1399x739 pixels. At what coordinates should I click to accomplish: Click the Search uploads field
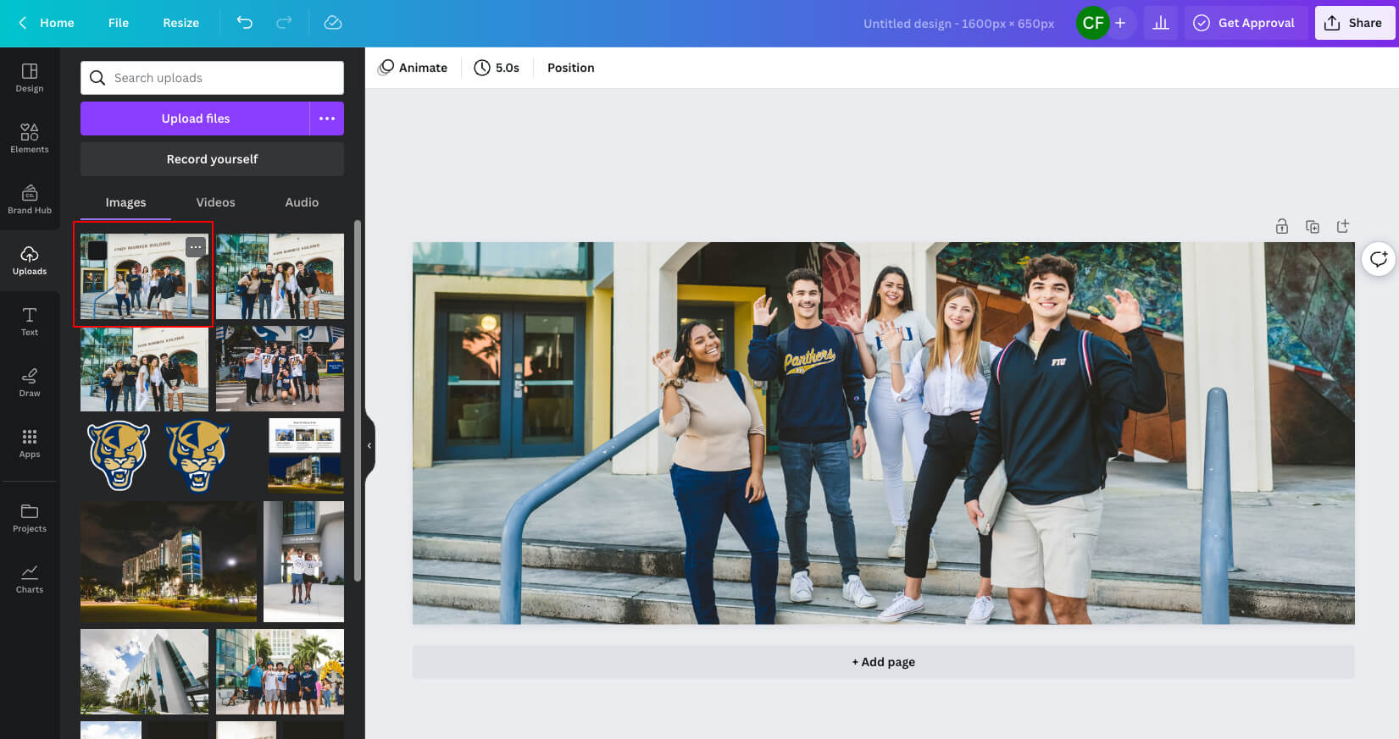(212, 78)
